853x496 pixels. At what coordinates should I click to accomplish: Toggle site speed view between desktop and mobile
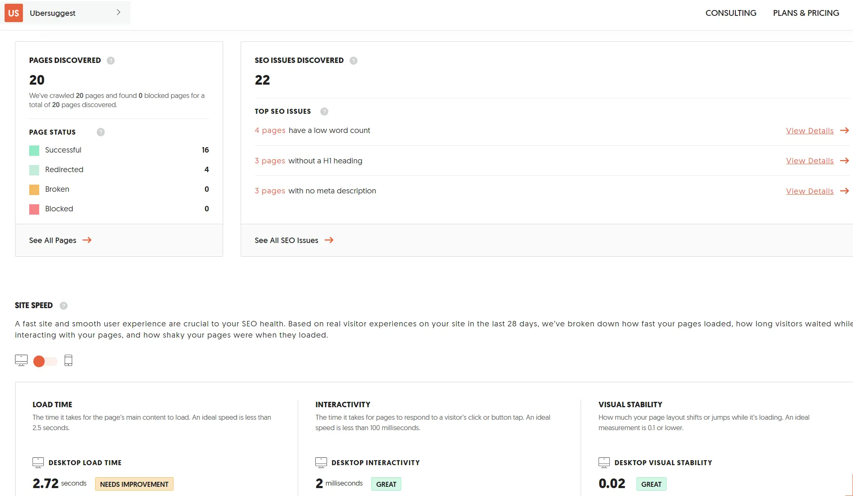45,361
